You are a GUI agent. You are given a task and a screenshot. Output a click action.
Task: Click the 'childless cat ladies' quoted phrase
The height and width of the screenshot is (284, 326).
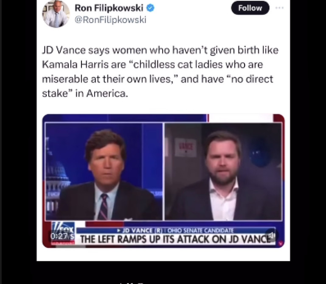[177, 64]
